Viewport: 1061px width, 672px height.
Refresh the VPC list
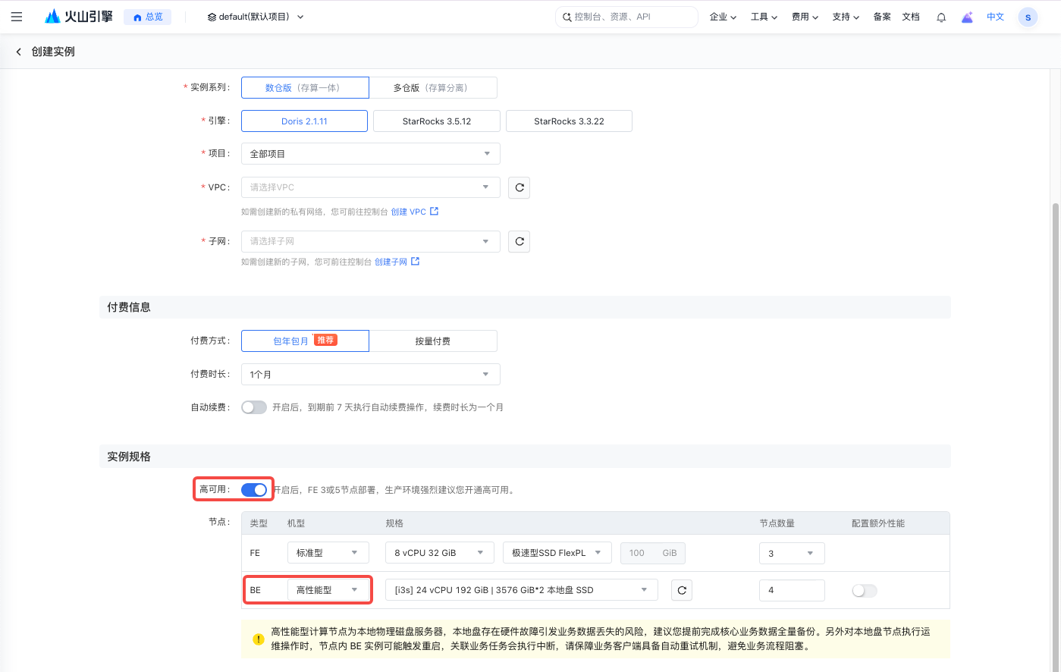(x=520, y=187)
